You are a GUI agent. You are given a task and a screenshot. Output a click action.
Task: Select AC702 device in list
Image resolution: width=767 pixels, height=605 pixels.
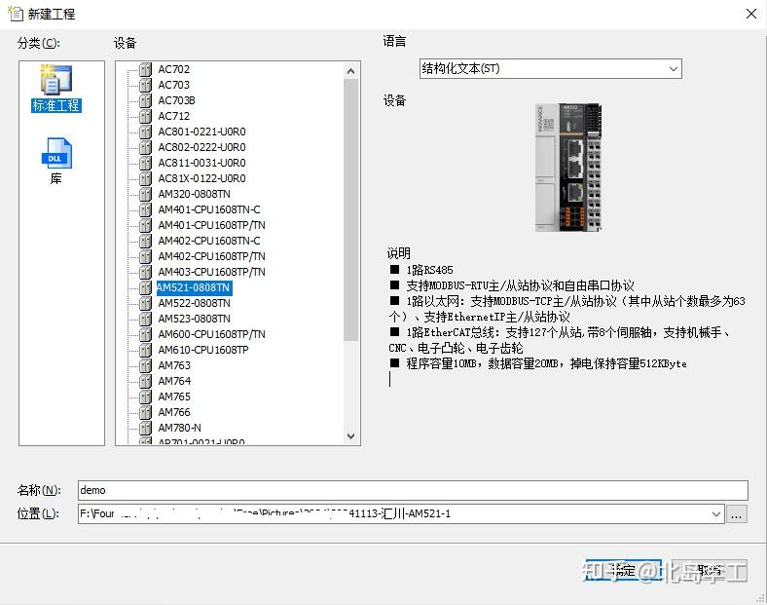[173, 69]
